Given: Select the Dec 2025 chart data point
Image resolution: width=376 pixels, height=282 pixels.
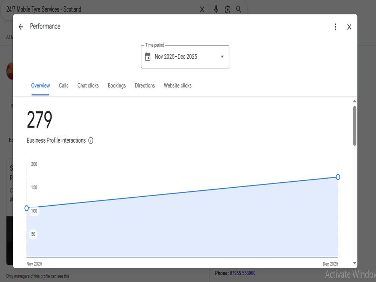Looking at the screenshot, I should point(338,177).
